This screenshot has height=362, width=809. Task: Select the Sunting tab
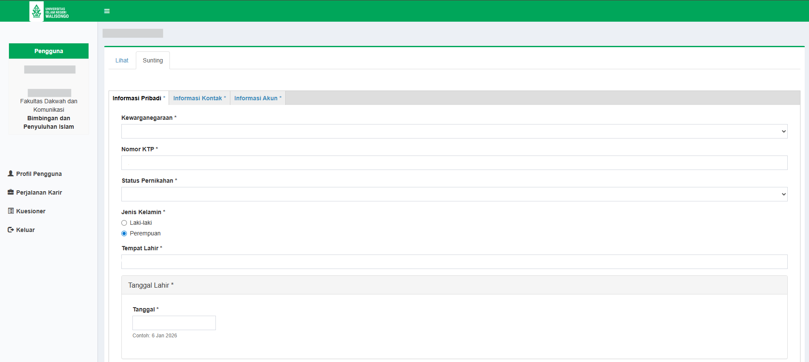point(153,60)
